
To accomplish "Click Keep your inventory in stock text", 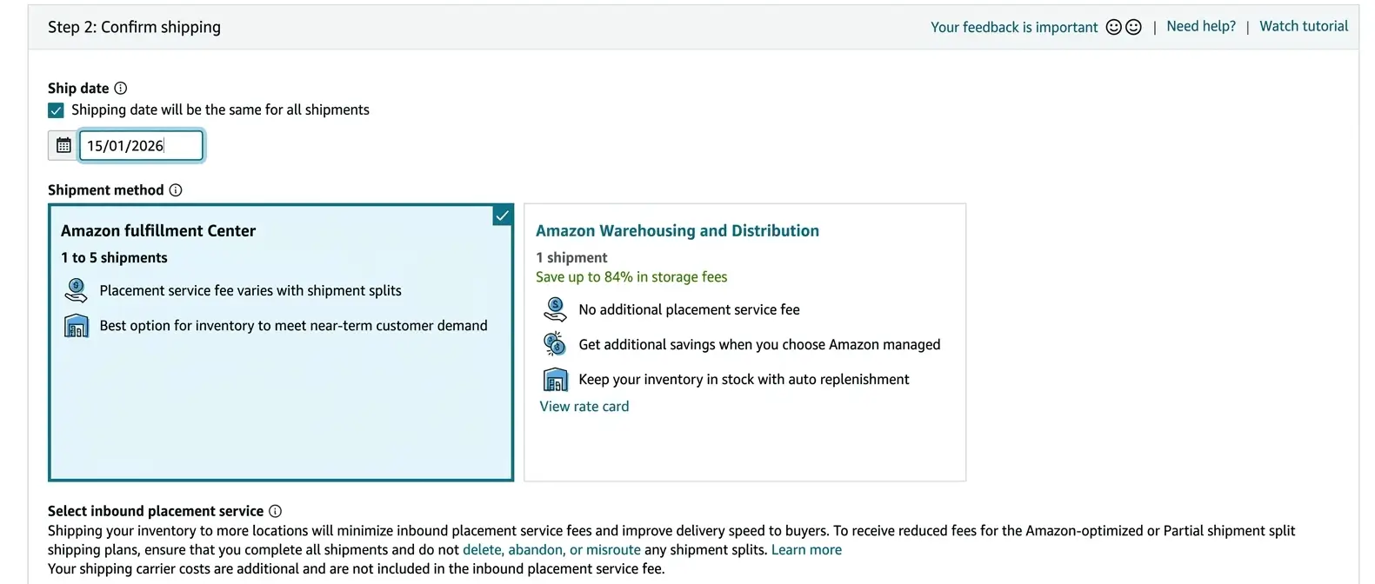I will (744, 379).
